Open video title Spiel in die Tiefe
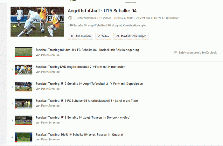The height and width of the screenshot is (146, 223). [87, 101]
